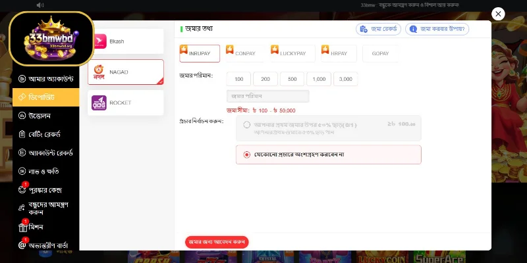
Task: Open ডিপোজিট menu item
Action: (45, 97)
